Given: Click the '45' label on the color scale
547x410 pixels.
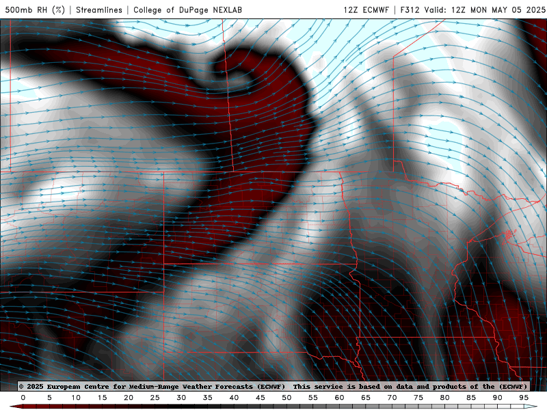Looking at the screenshot, I should [261, 398].
